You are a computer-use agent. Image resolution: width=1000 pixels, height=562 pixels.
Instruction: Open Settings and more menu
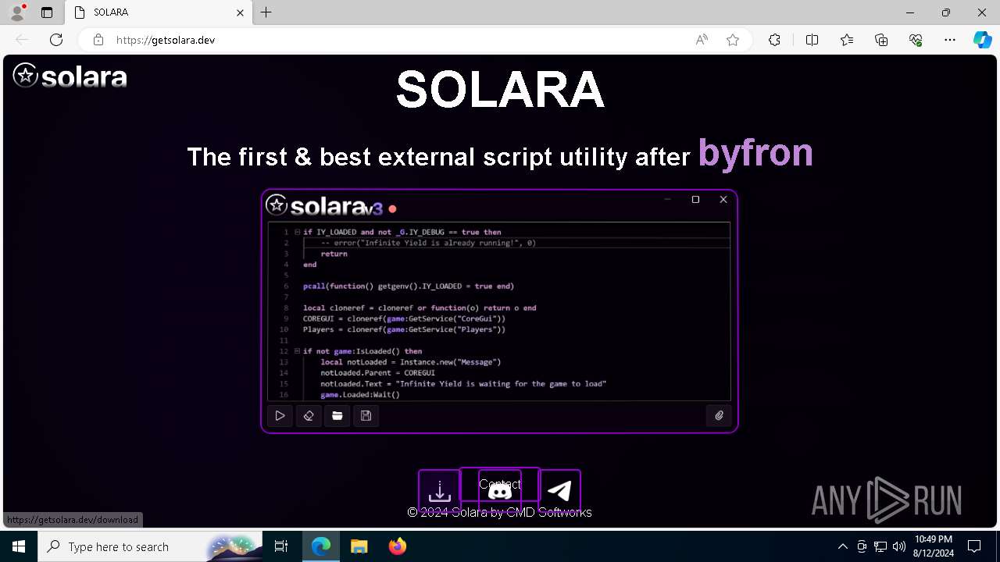(x=950, y=40)
